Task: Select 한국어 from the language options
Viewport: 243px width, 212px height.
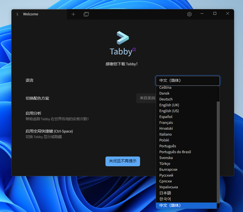Action: point(165,199)
